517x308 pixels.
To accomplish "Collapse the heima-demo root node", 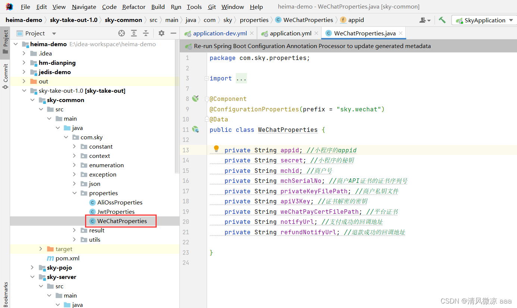I will (x=16, y=44).
